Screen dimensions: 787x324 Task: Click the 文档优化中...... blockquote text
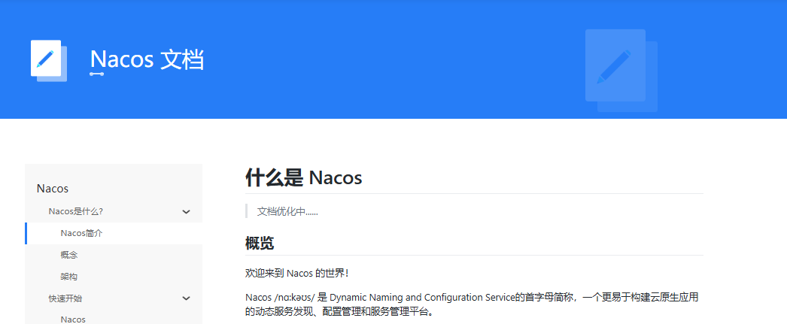click(287, 212)
